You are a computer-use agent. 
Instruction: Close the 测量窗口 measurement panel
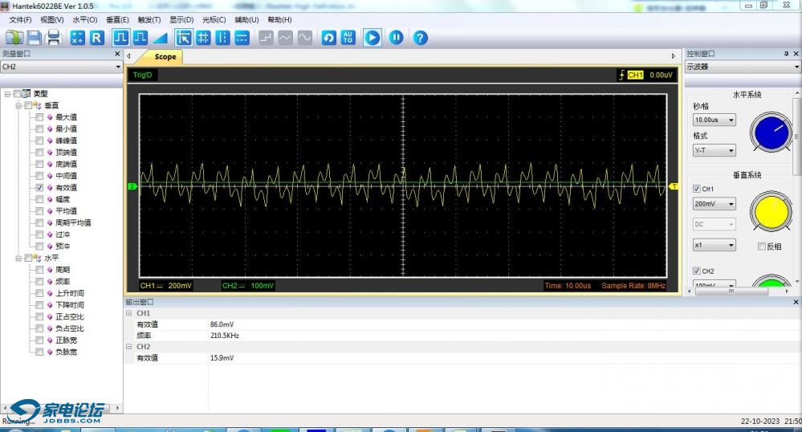pos(117,54)
